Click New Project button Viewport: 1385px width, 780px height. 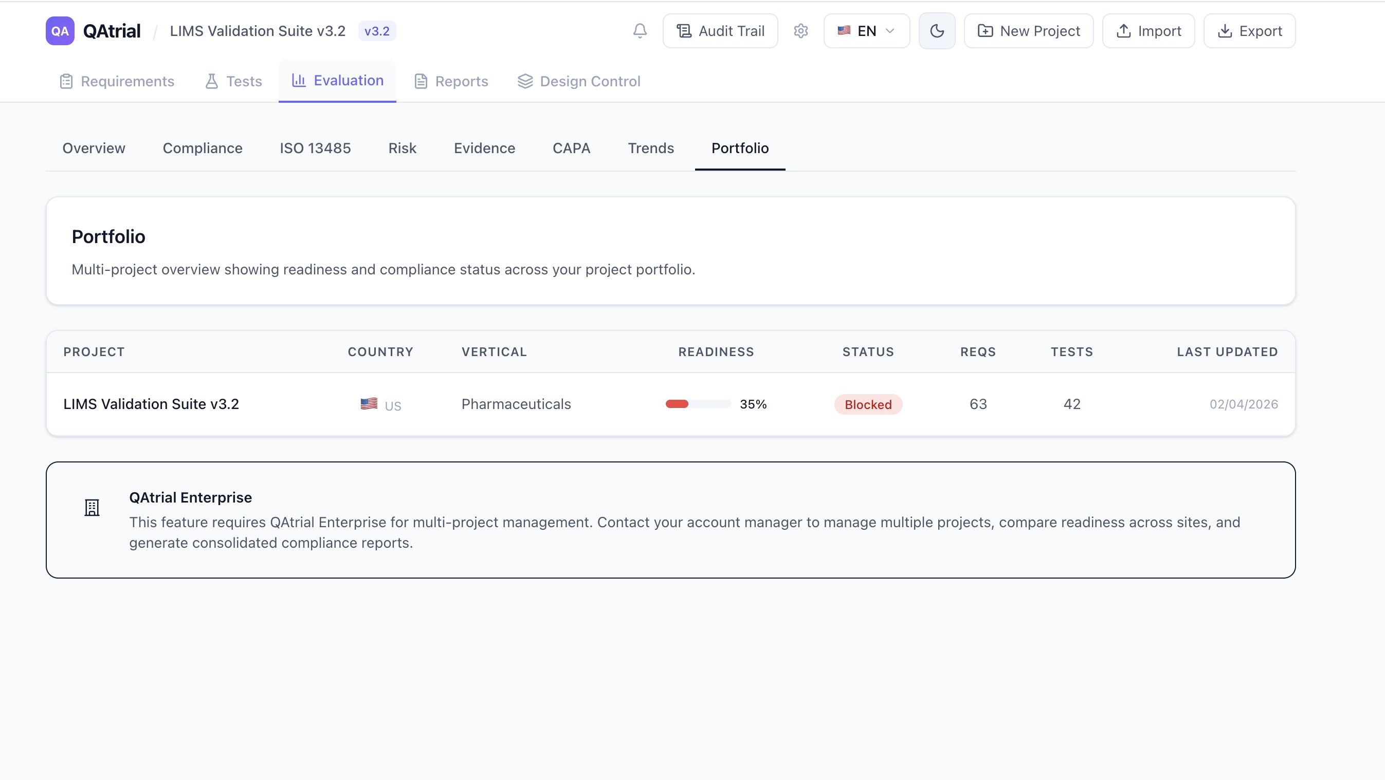(x=1028, y=31)
